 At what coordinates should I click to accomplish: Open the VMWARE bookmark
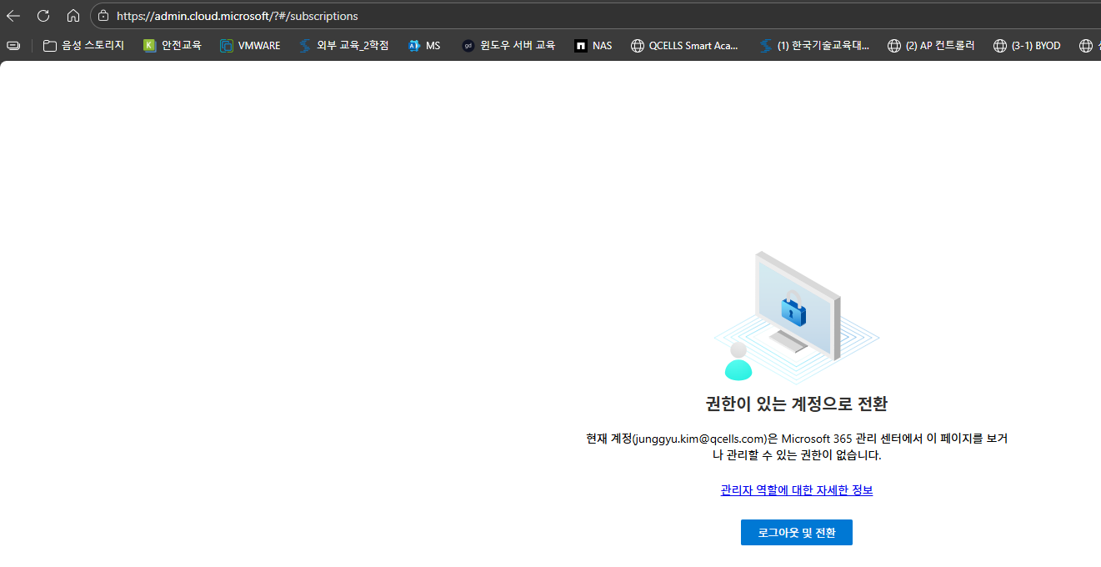click(x=250, y=46)
